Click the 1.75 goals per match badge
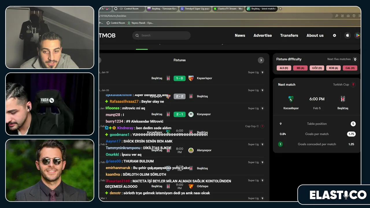The height and width of the screenshot is (208, 370). (x=351, y=134)
